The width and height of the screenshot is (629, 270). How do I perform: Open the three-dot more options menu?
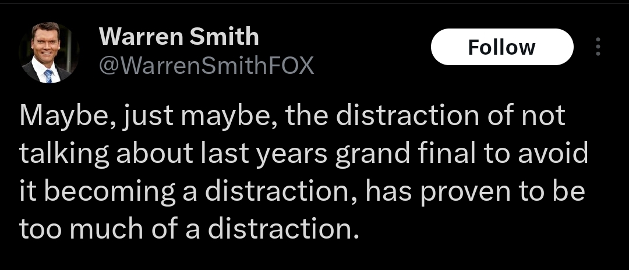[598, 47]
